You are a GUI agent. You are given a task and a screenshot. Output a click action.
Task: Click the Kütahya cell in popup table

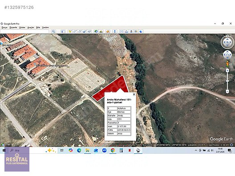click(124, 108)
